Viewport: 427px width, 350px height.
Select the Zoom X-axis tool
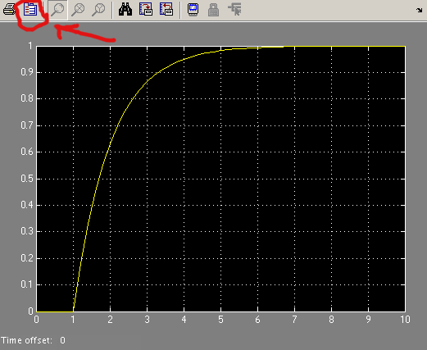78,10
